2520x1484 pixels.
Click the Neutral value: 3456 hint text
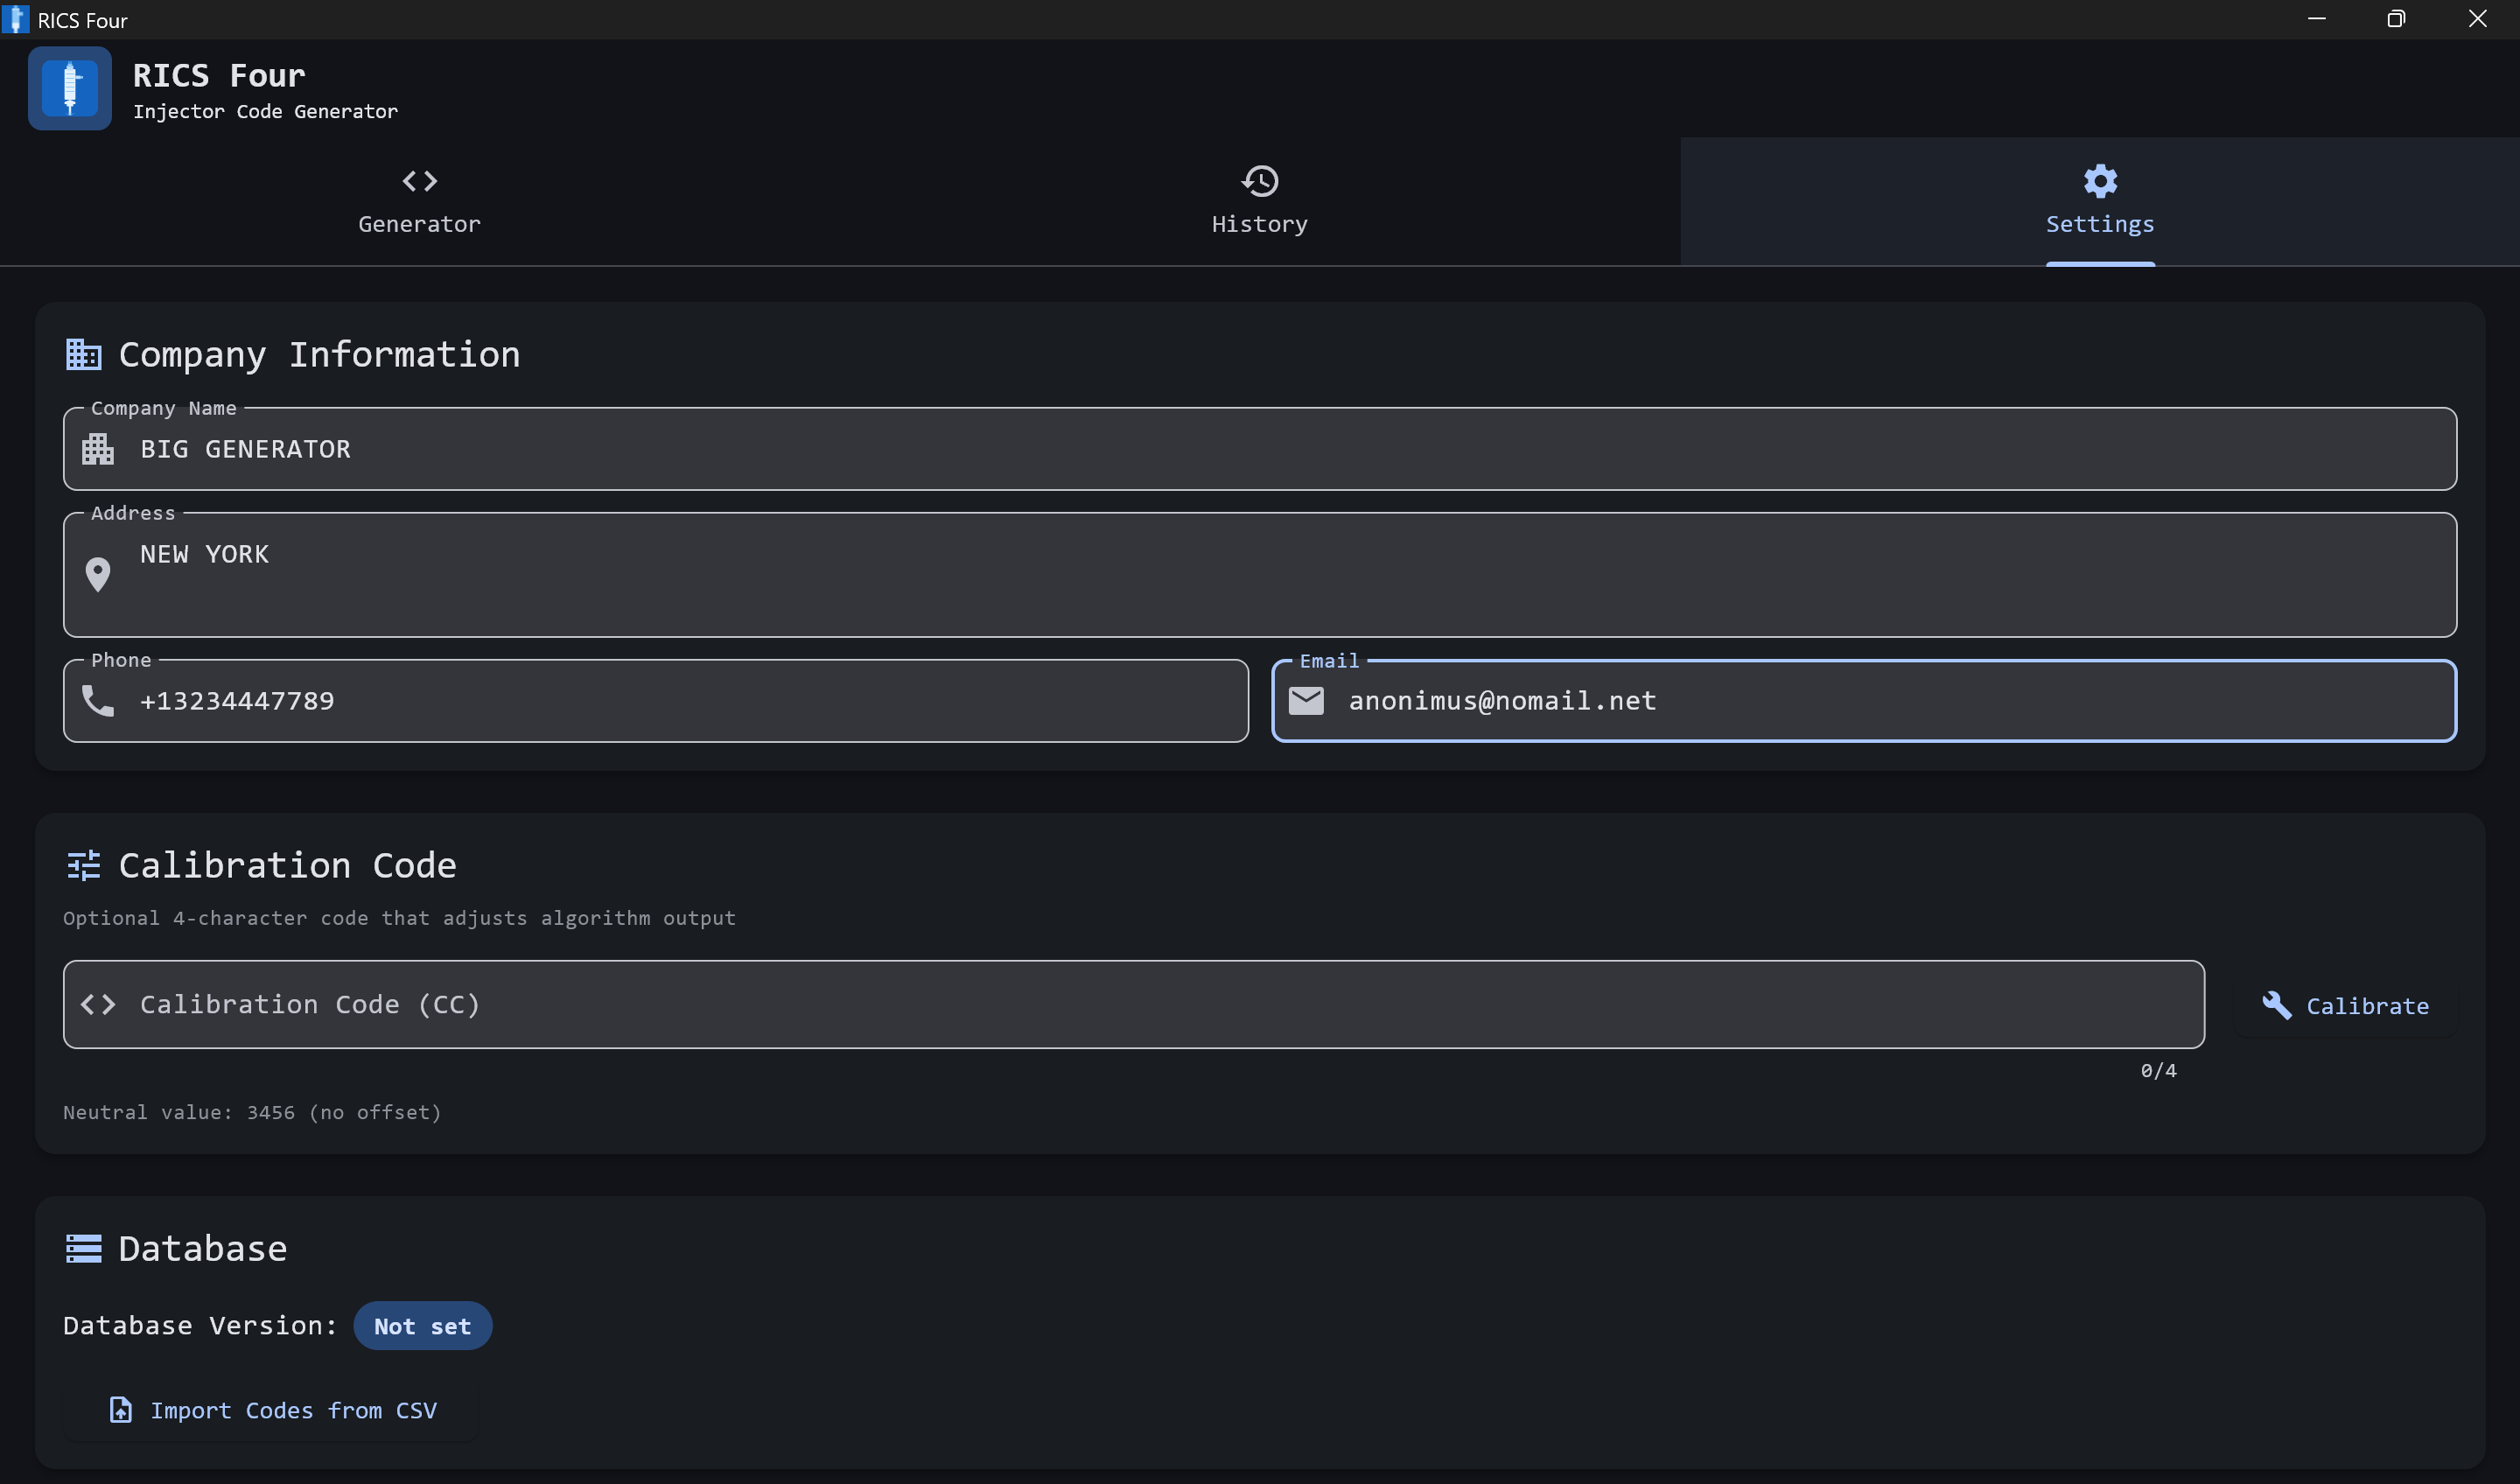click(252, 1112)
